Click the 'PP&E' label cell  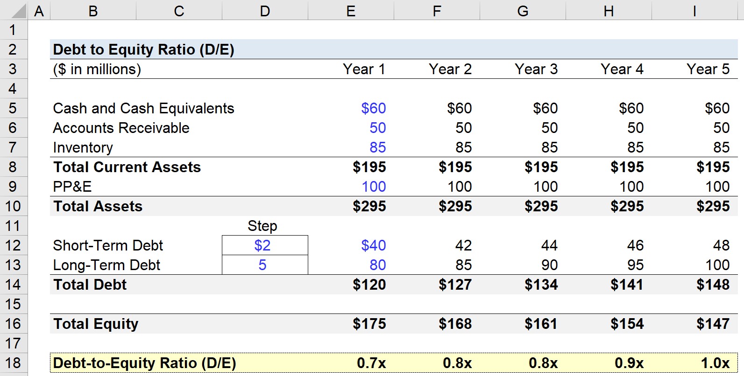[72, 187]
